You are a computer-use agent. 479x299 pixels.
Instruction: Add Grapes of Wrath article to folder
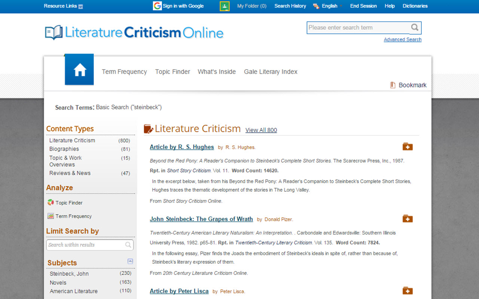[x=408, y=219]
